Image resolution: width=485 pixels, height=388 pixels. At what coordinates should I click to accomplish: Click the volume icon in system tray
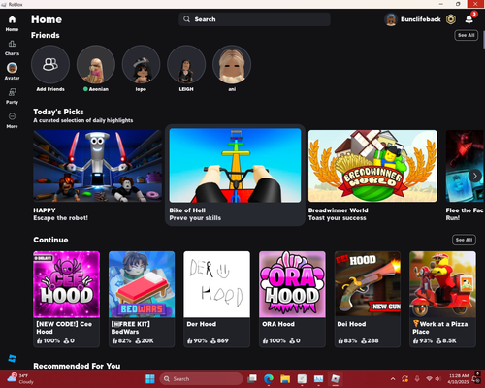437,379
